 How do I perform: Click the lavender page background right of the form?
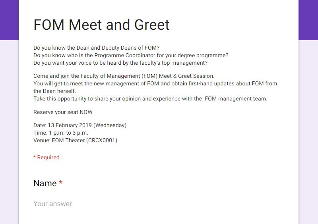point(308,132)
